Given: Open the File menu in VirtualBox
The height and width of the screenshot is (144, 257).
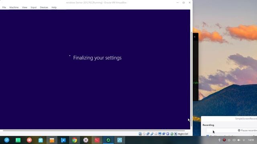Looking at the screenshot, I should (x=4, y=7).
